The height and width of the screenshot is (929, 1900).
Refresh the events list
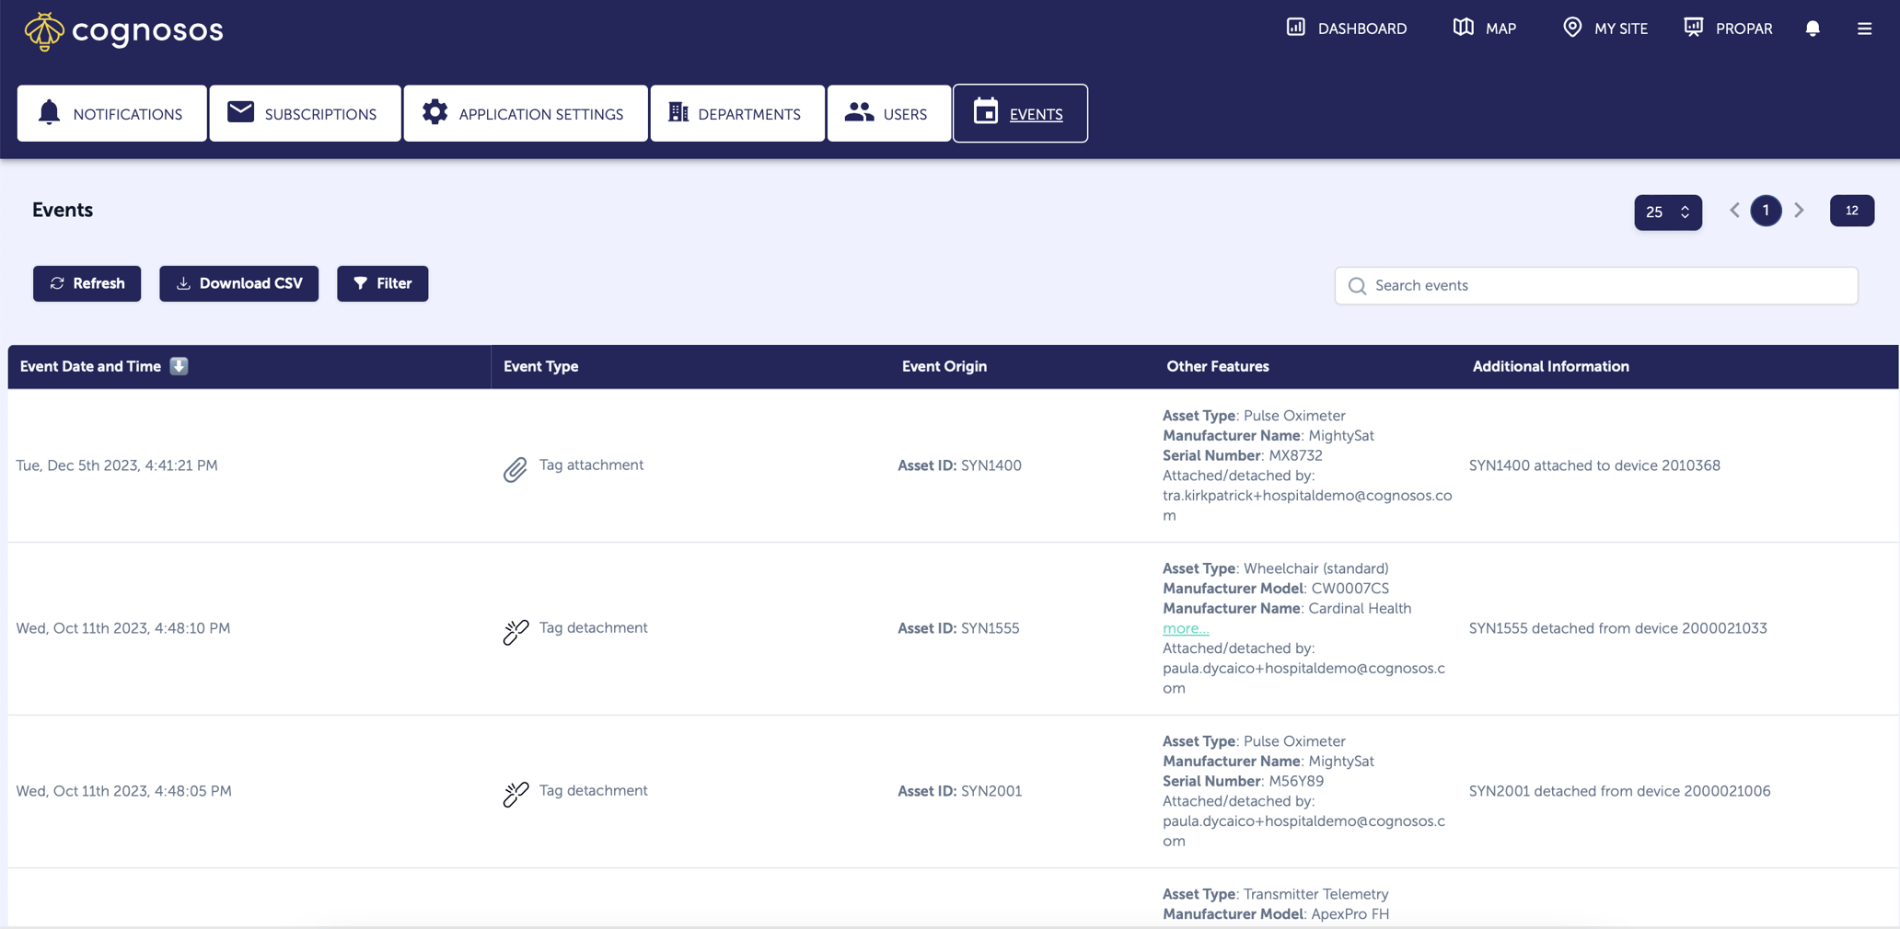pyautogui.click(x=87, y=283)
